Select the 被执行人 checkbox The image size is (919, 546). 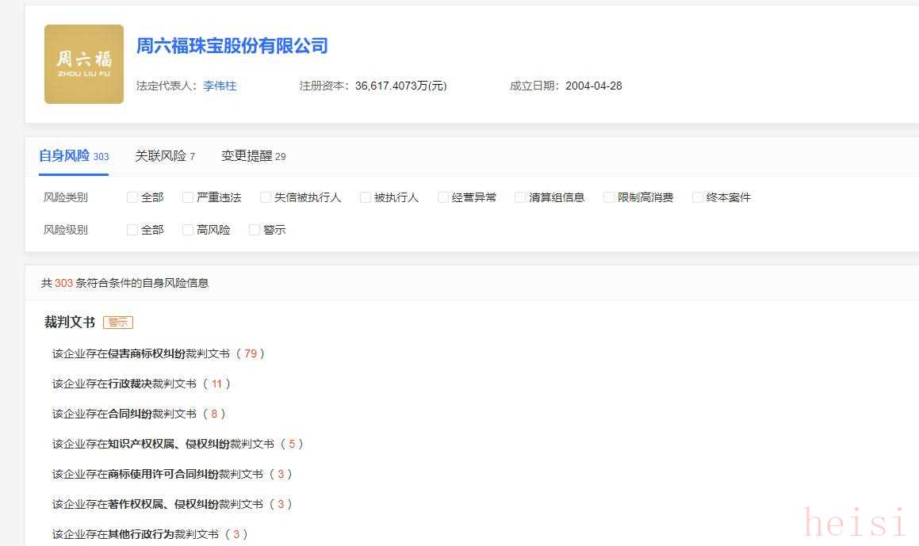[x=366, y=197]
